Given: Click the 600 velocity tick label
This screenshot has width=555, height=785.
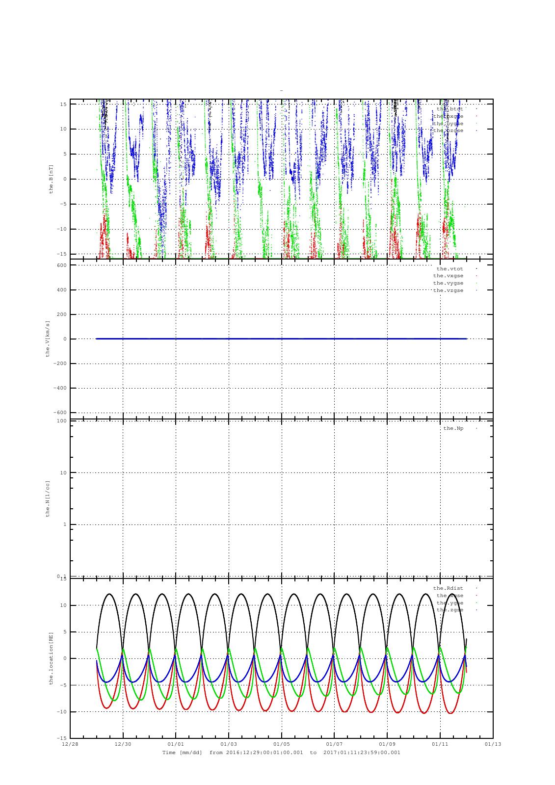Looking at the screenshot, I should coord(61,265).
